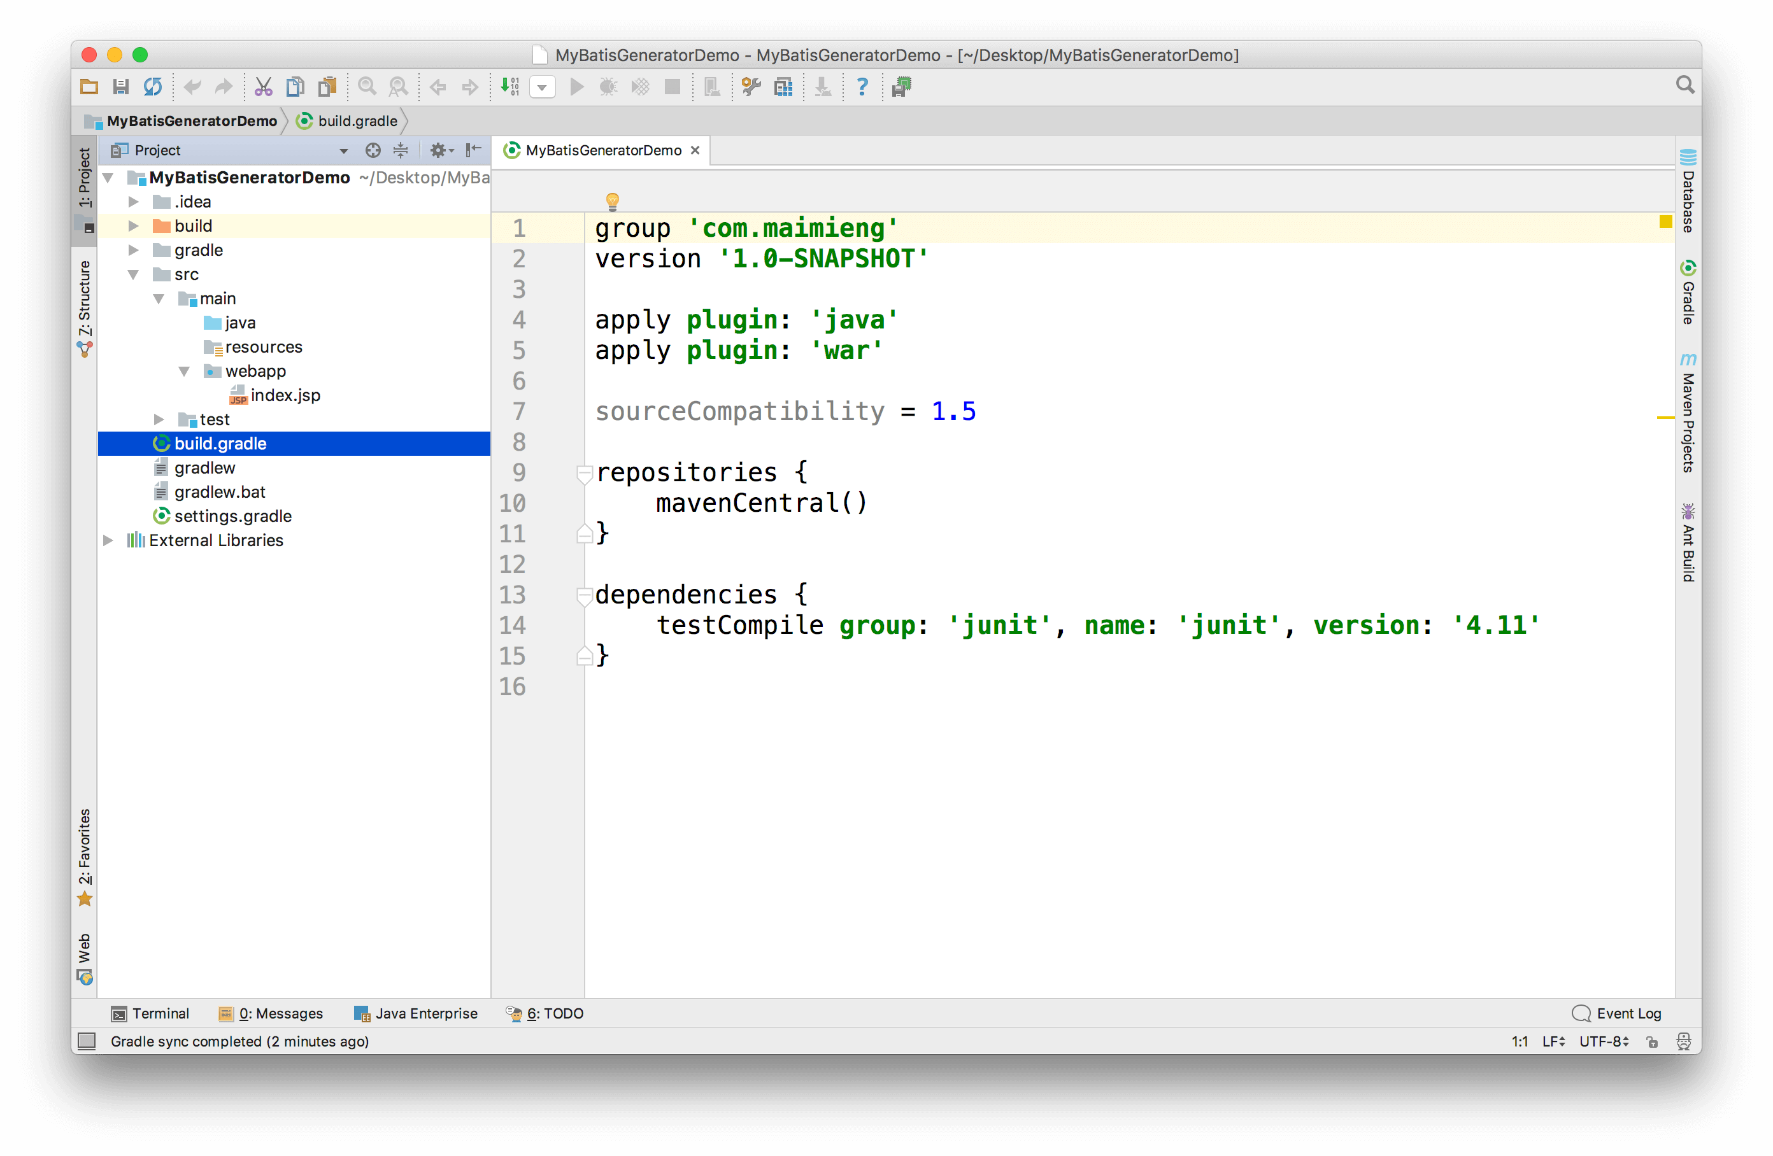Expand the gradle folder
Image resolution: width=1773 pixels, height=1156 pixels.
coord(133,250)
